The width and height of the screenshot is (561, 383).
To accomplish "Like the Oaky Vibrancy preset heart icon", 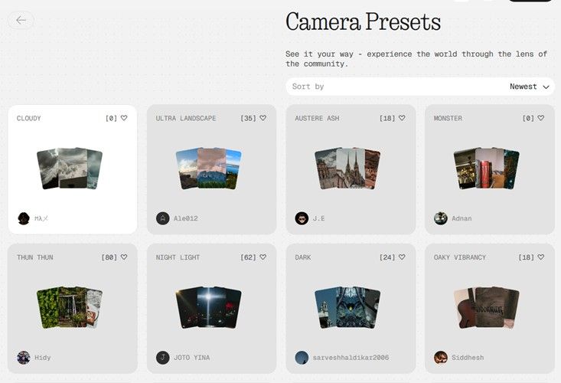I will (x=540, y=257).
